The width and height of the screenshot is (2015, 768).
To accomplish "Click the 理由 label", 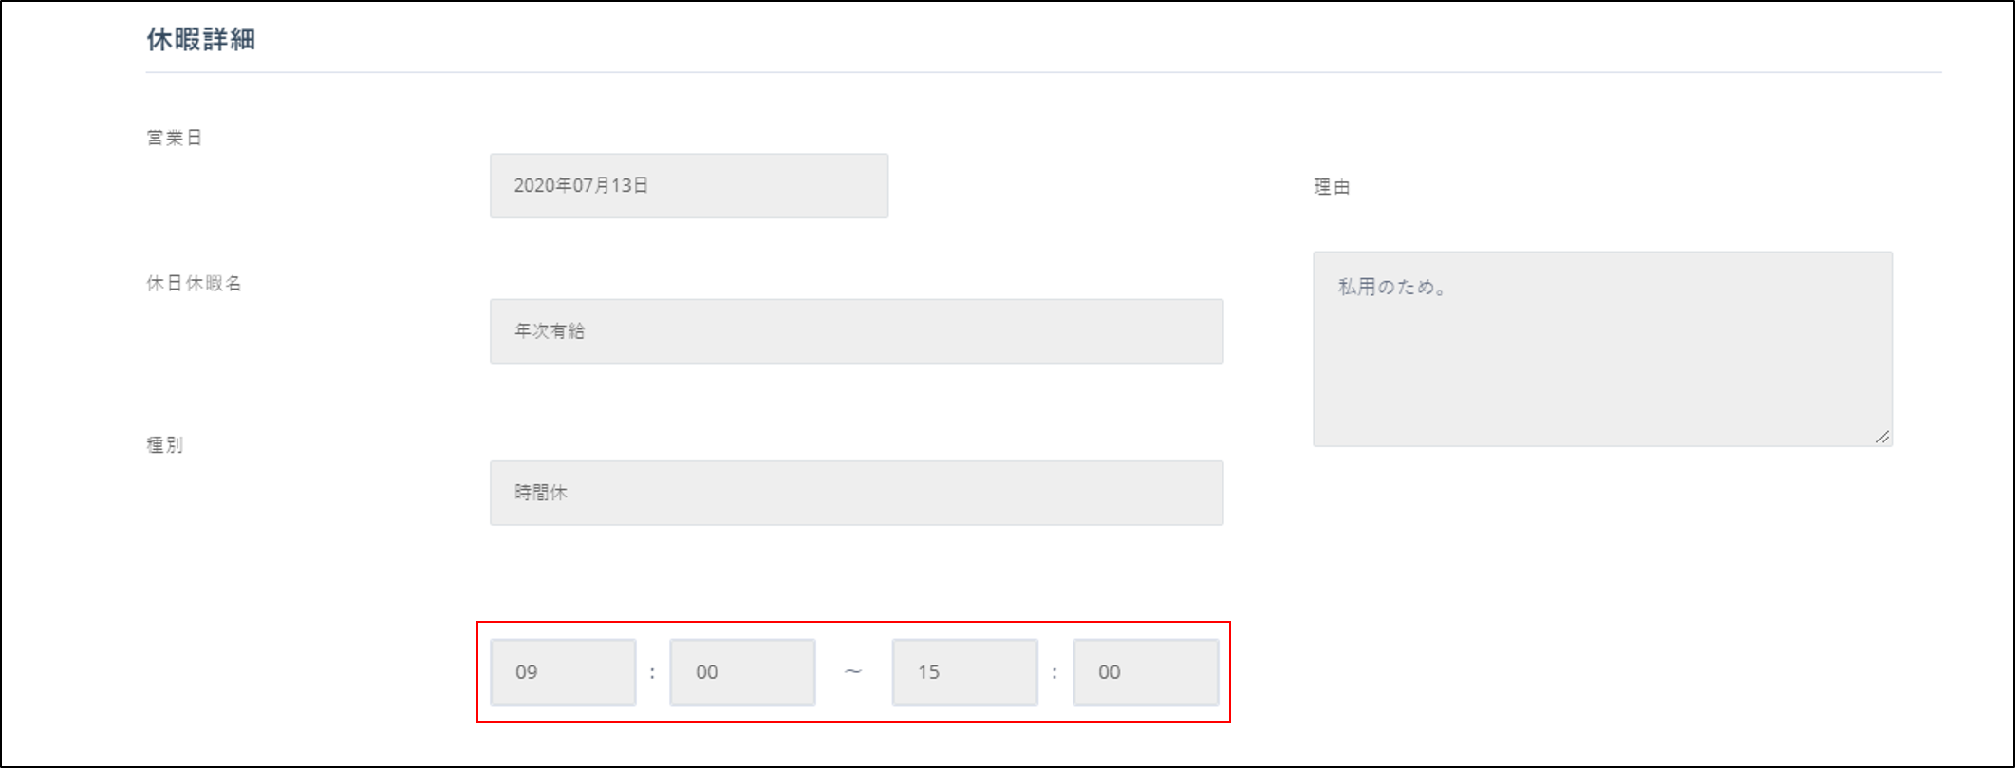I will (1332, 187).
